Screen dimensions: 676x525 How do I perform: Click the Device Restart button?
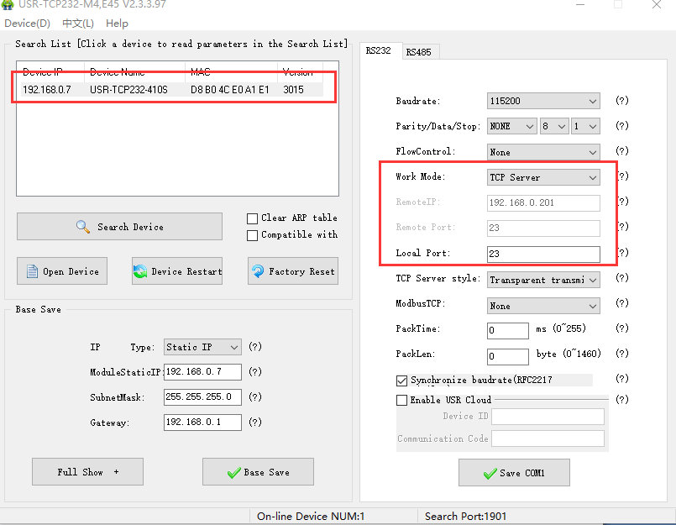(177, 271)
